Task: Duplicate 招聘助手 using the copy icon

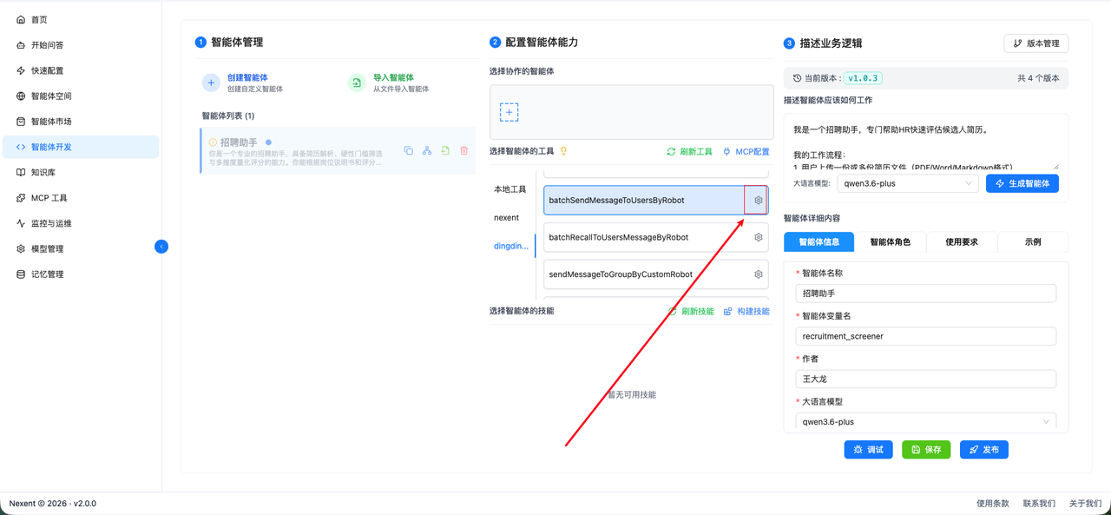Action: pos(408,150)
